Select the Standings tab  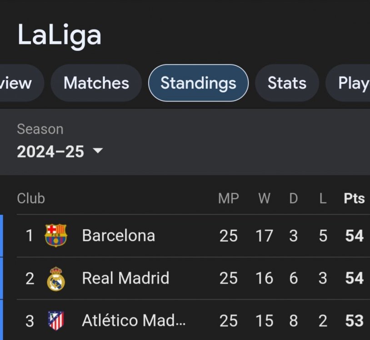[x=198, y=83]
